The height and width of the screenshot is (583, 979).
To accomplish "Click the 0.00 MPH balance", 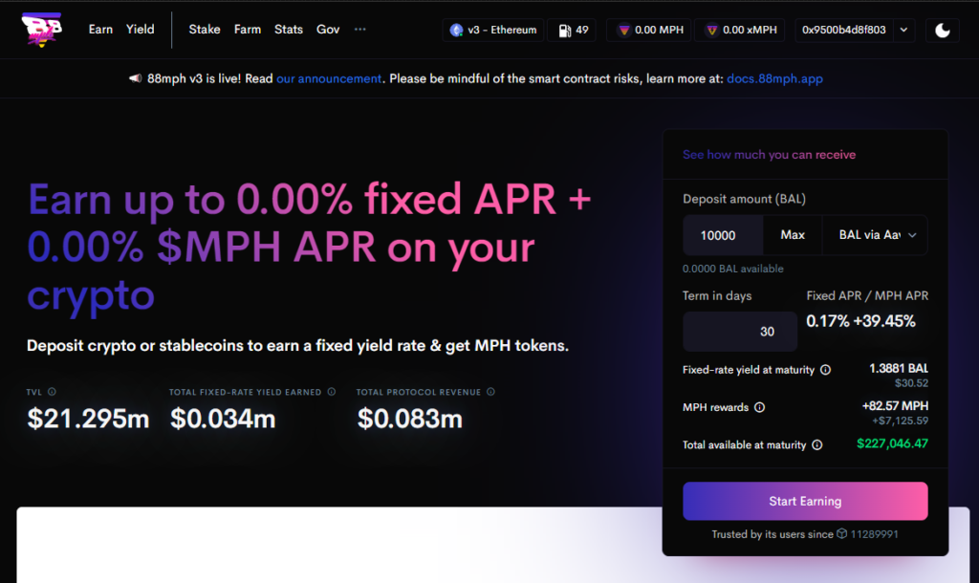I will click(649, 30).
